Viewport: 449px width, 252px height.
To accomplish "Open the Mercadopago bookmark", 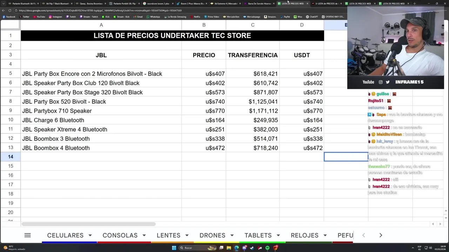I will [252, 17].
